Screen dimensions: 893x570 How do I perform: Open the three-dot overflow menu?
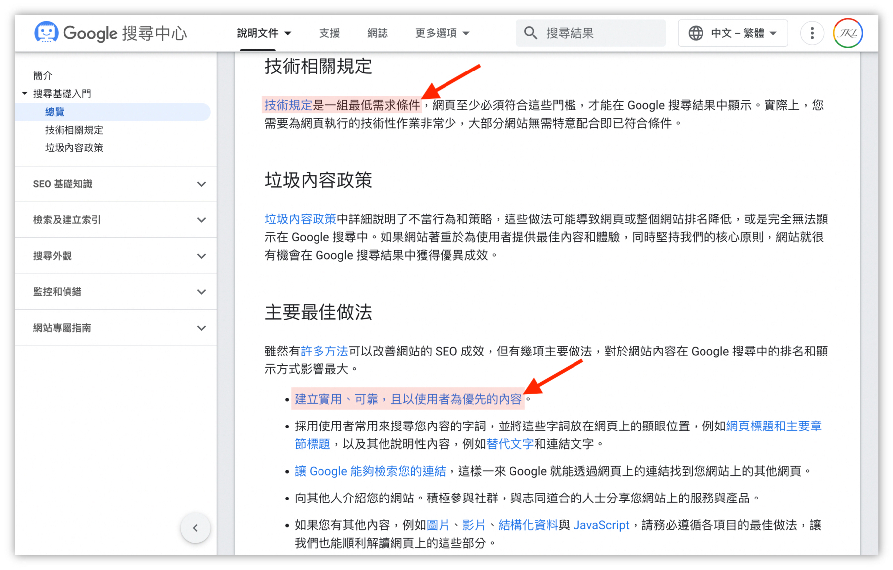pos(812,33)
